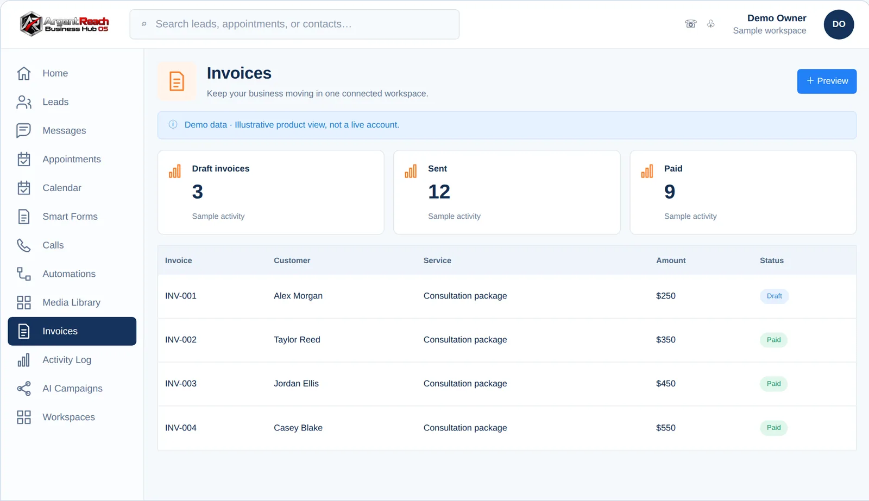Click the blue Preview button
869x501 pixels.
point(827,81)
